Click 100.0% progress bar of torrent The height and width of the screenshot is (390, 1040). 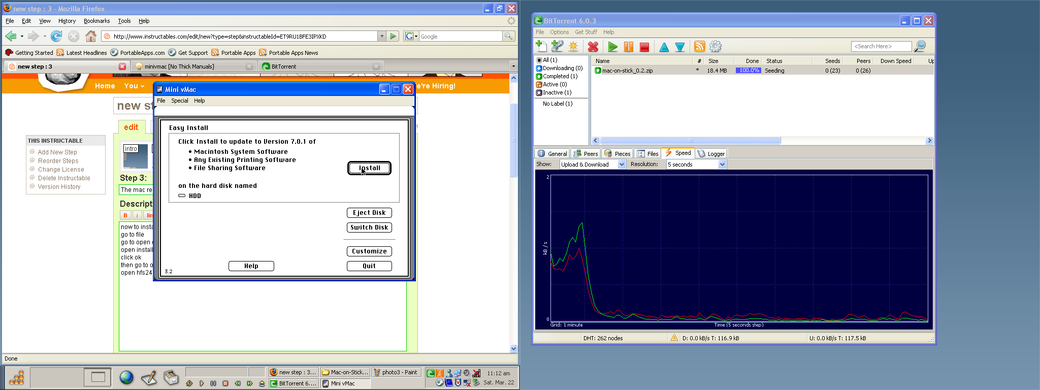coord(749,71)
